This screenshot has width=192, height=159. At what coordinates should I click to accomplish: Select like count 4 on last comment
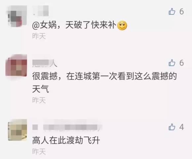pos(182,127)
